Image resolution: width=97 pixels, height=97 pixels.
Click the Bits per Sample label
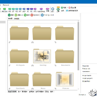(87, 76)
